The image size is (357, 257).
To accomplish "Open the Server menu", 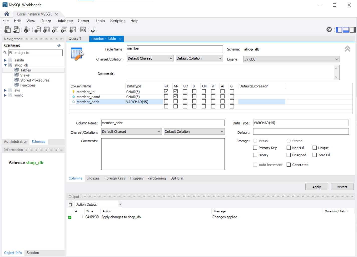I will 84,21.
